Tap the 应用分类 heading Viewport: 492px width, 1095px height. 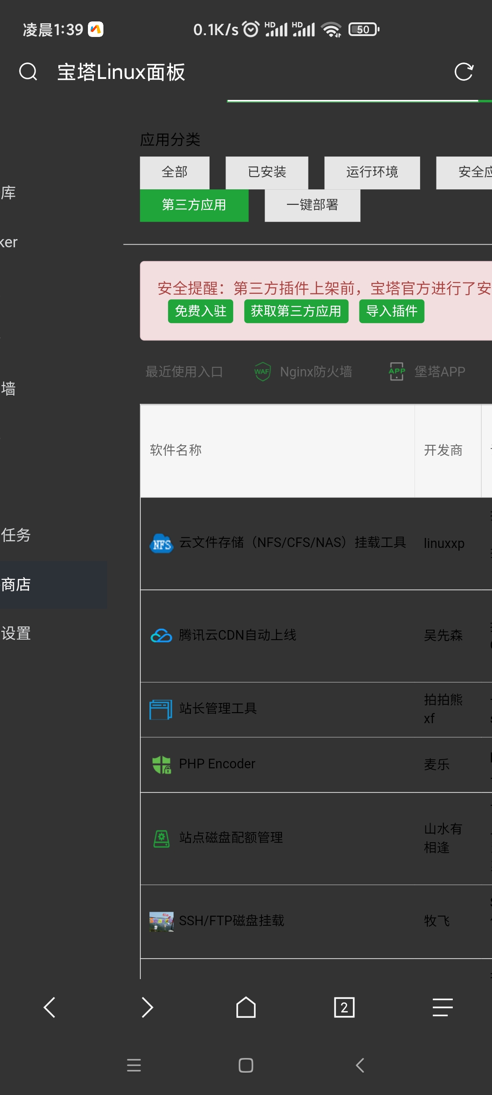[x=170, y=140]
